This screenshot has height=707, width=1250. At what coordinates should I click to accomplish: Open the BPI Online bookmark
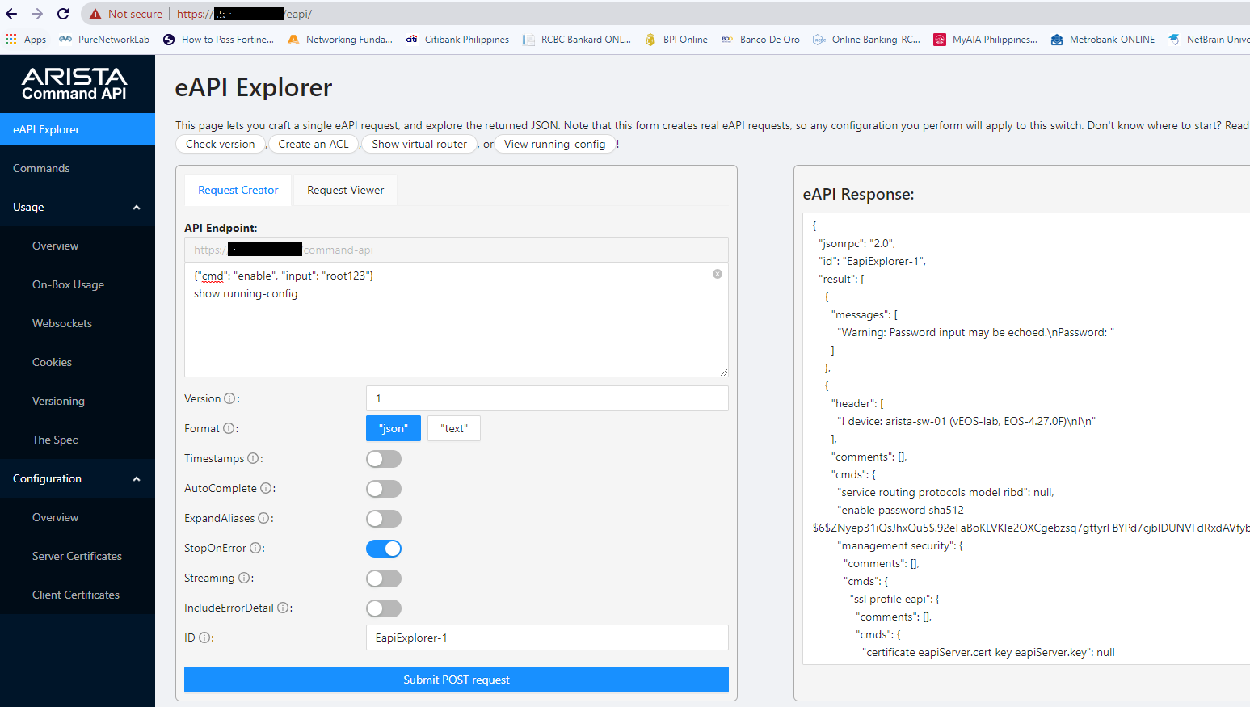point(676,39)
